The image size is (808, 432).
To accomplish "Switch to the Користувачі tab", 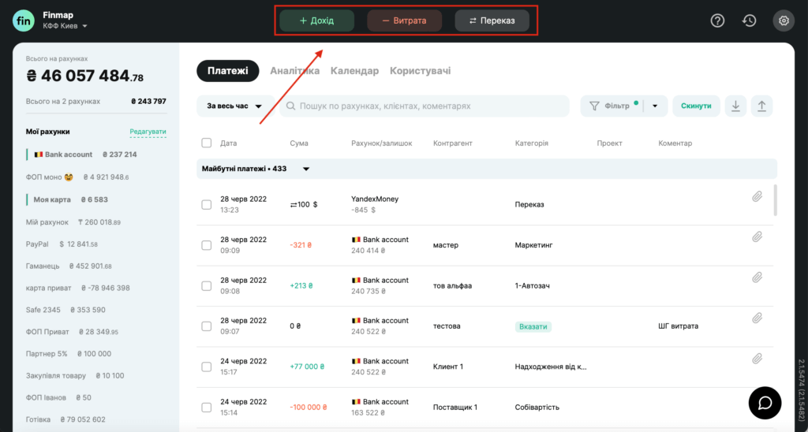I will [420, 71].
